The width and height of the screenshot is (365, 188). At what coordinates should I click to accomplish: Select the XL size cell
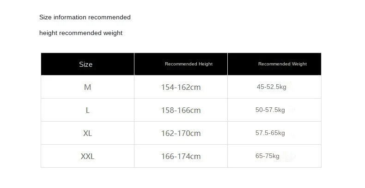tap(87, 133)
